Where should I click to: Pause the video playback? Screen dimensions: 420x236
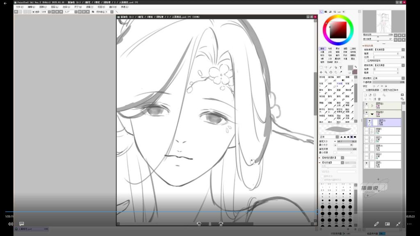[x=210, y=224]
